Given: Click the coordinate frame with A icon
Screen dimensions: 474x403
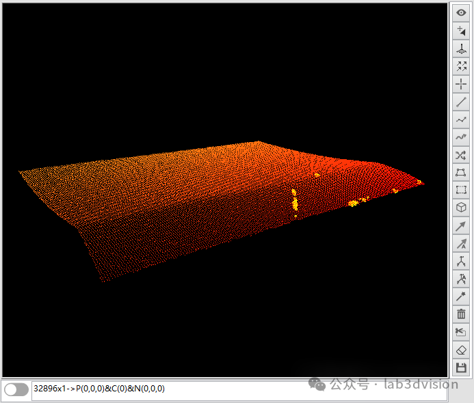Looking at the screenshot, I should (x=461, y=279).
